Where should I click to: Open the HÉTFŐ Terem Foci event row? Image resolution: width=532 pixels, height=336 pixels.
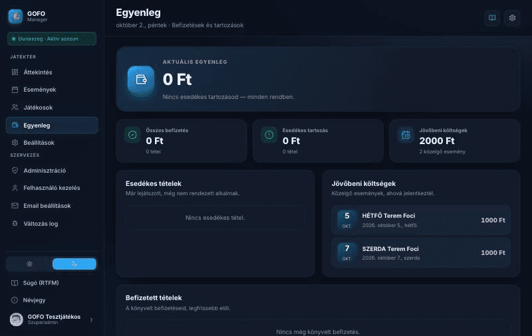click(421, 220)
